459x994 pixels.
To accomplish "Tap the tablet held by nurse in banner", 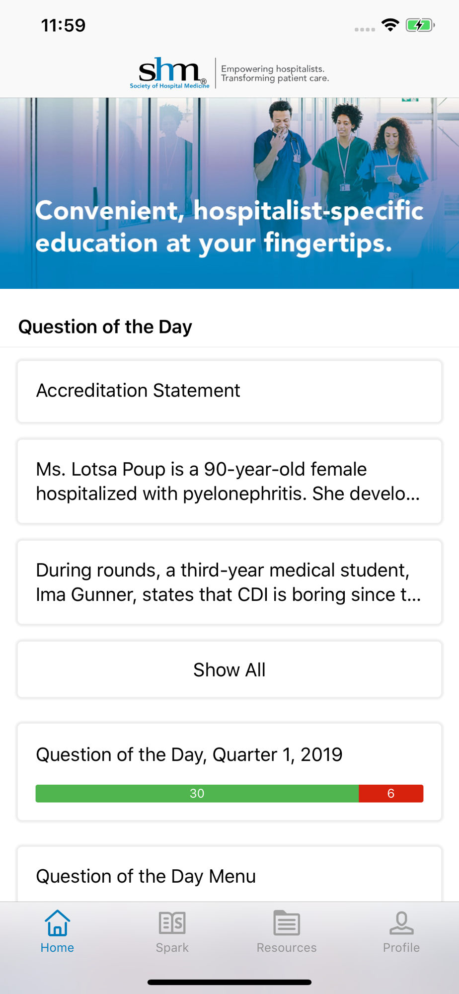I will 384,173.
